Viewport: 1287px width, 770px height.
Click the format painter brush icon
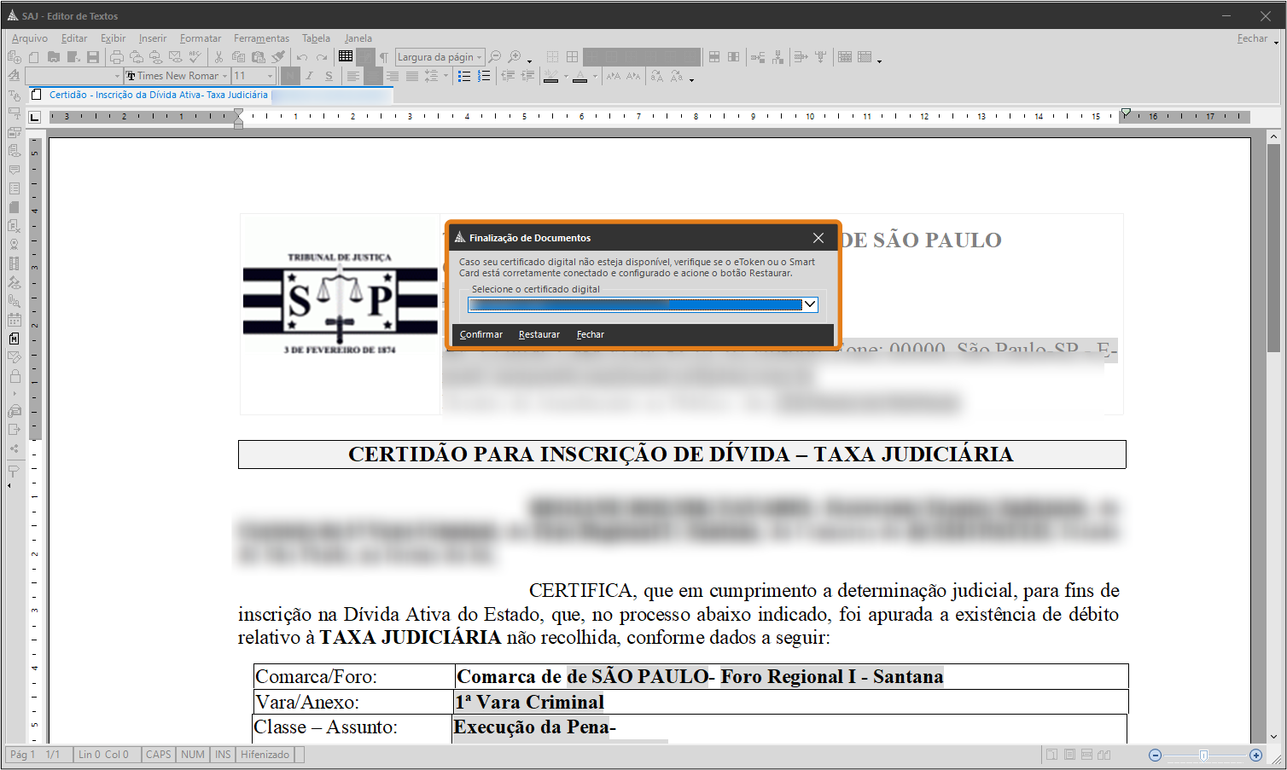(x=278, y=57)
